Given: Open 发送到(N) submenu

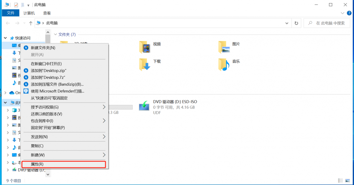Looking at the screenshot, I should (x=64, y=137).
